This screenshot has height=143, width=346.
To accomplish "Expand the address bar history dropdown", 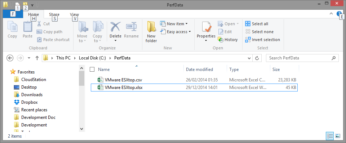I will (x=249, y=58).
